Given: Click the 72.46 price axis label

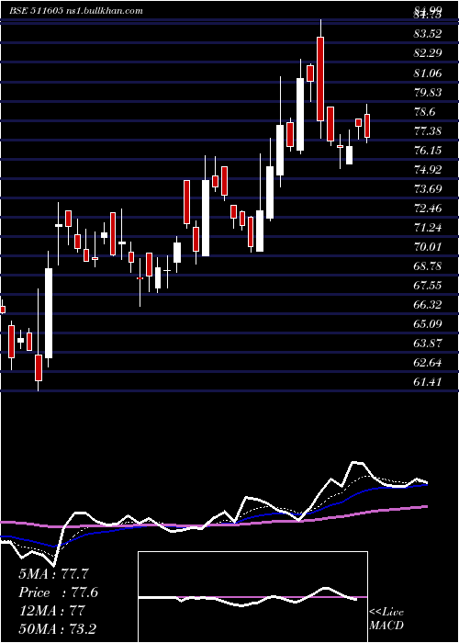Looking at the screenshot, I should tap(428, 209).
